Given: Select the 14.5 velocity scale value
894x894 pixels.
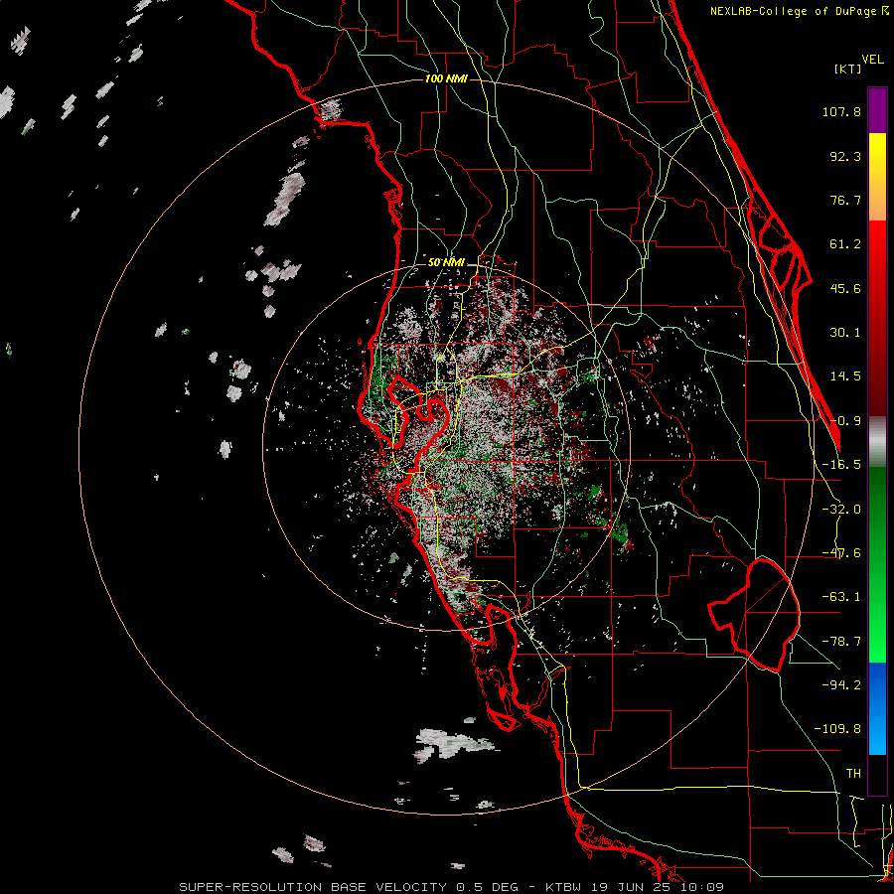Looking at the screenshot, I should (845, 376).
